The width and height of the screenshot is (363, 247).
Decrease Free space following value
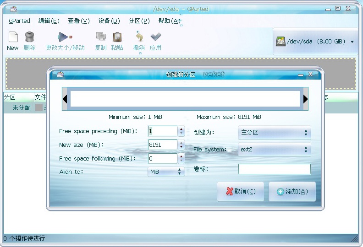pyautogui.click(x=181, y=161)
